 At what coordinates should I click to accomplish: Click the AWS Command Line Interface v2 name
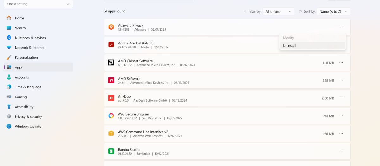coord(143,132)
